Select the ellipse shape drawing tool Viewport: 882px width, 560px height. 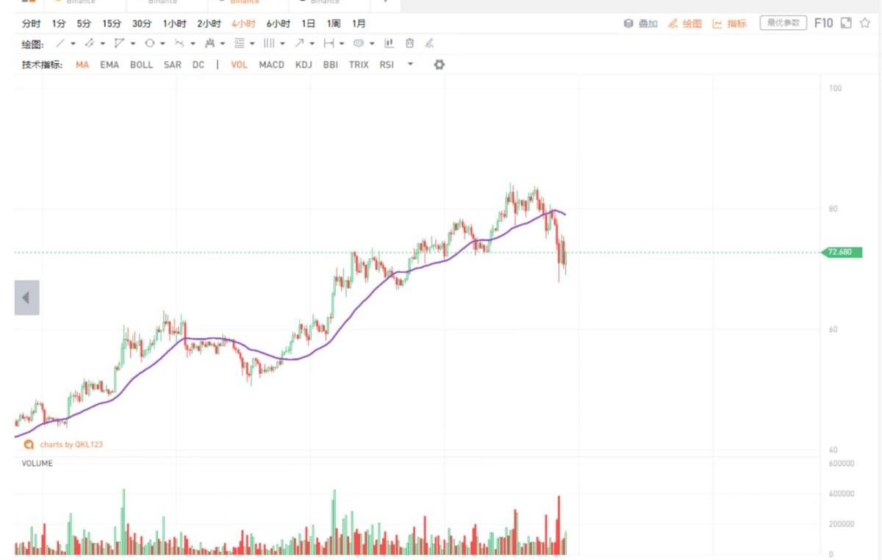pyautogui.click(x=150, y=44)
